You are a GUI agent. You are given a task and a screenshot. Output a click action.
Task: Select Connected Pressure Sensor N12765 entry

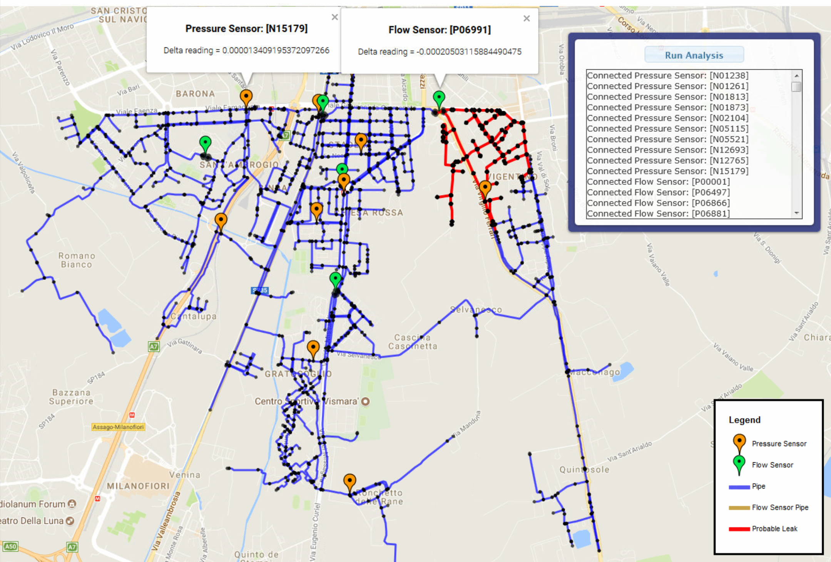point(667,161)
